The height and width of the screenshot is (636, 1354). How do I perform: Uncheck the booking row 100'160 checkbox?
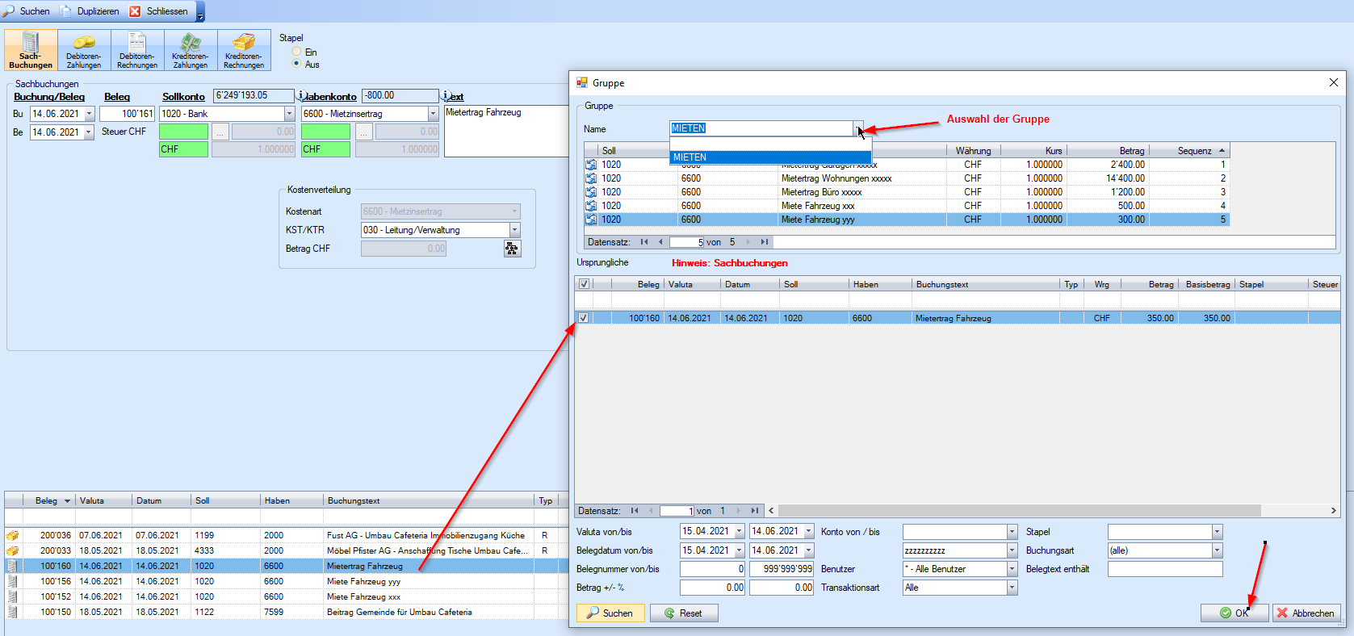[584, 318]
